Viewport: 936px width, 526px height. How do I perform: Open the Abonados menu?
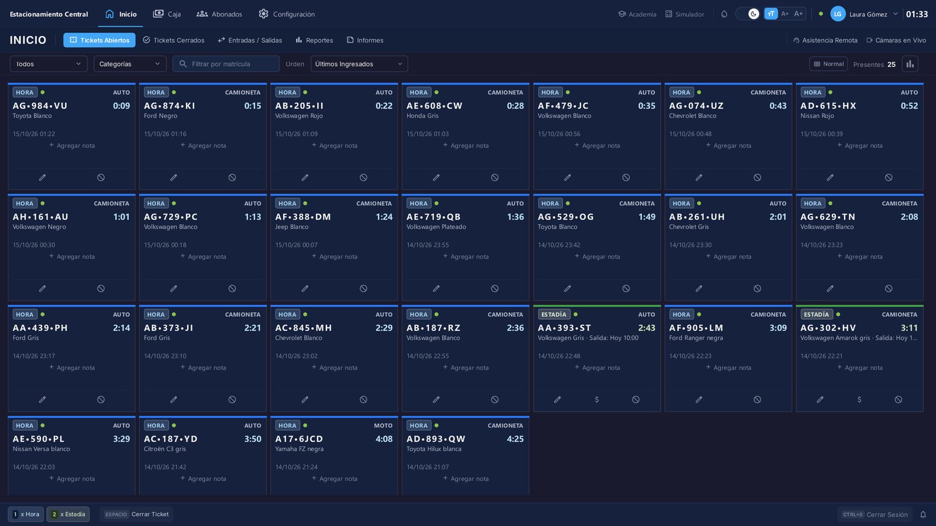tap(219, 14)
